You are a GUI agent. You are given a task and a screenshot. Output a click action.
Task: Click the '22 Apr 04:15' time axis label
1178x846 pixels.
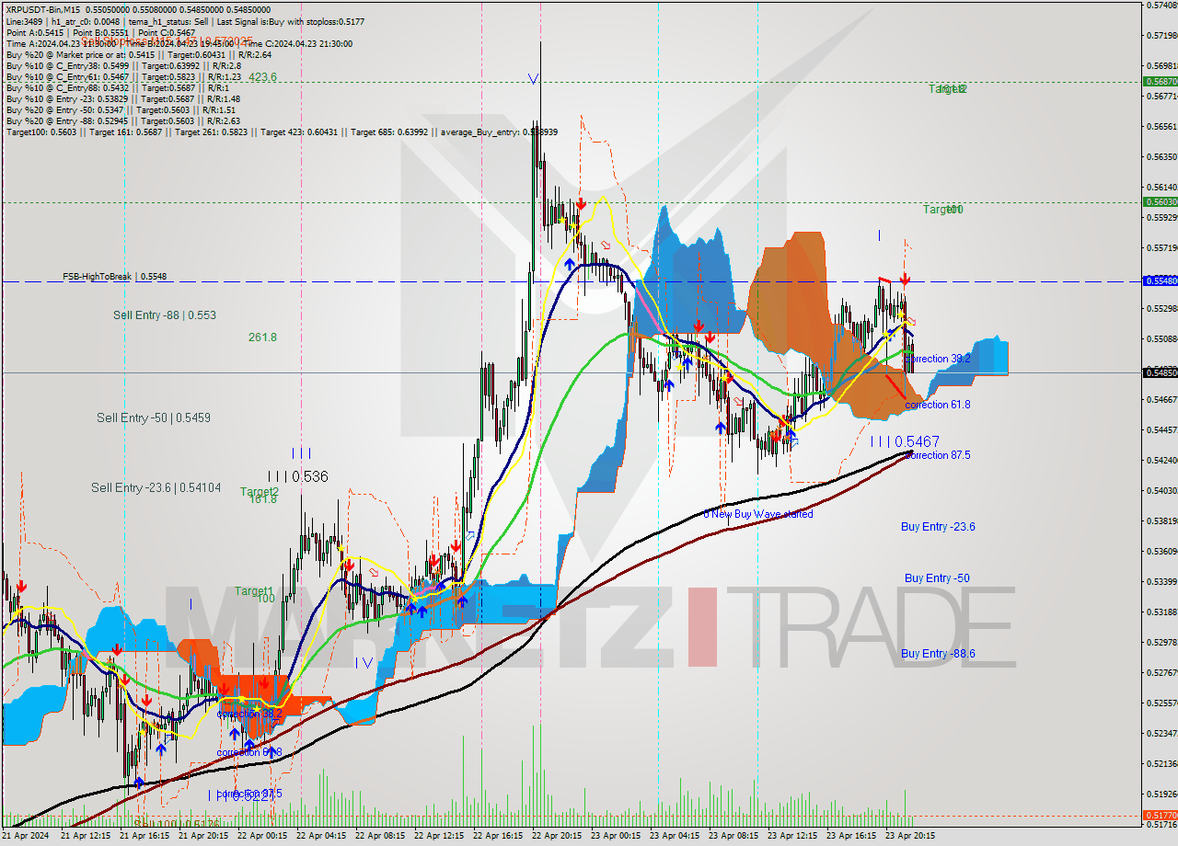(321, 836)
